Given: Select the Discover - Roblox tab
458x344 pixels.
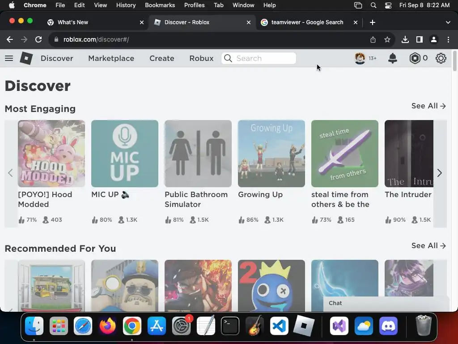Looking at the screenshot, I should click(202, 22).
